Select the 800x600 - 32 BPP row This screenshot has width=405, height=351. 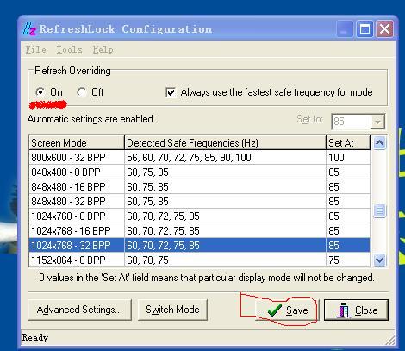[199, 158]
